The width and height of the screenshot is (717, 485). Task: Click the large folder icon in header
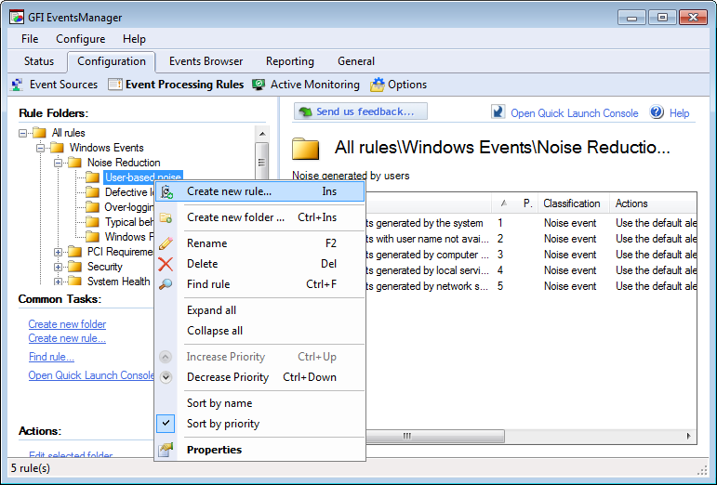pos(305,149)
